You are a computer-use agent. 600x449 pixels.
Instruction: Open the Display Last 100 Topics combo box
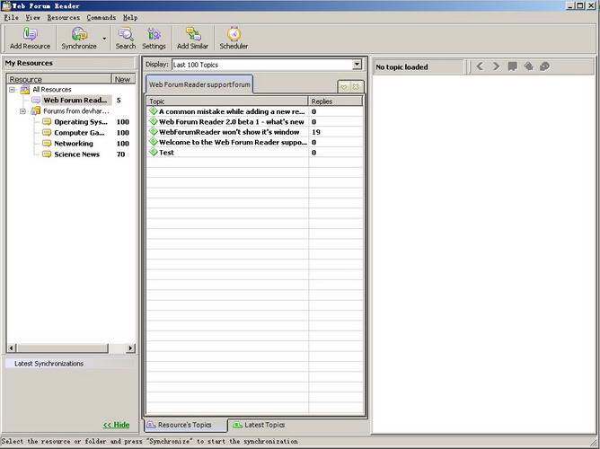coord(267,65)
